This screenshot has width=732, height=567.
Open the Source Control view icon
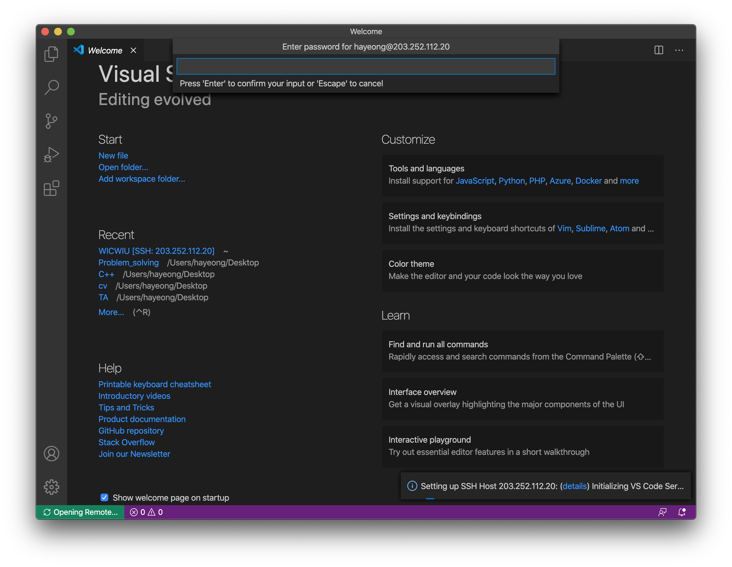coord(51,121)
